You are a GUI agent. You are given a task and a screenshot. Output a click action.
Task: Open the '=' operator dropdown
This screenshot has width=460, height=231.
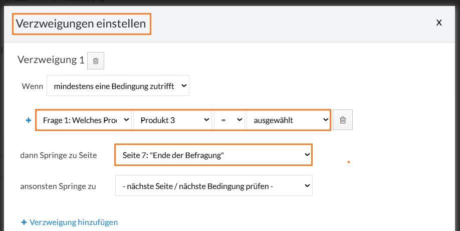pyautogui.click(x=229, y=120)
